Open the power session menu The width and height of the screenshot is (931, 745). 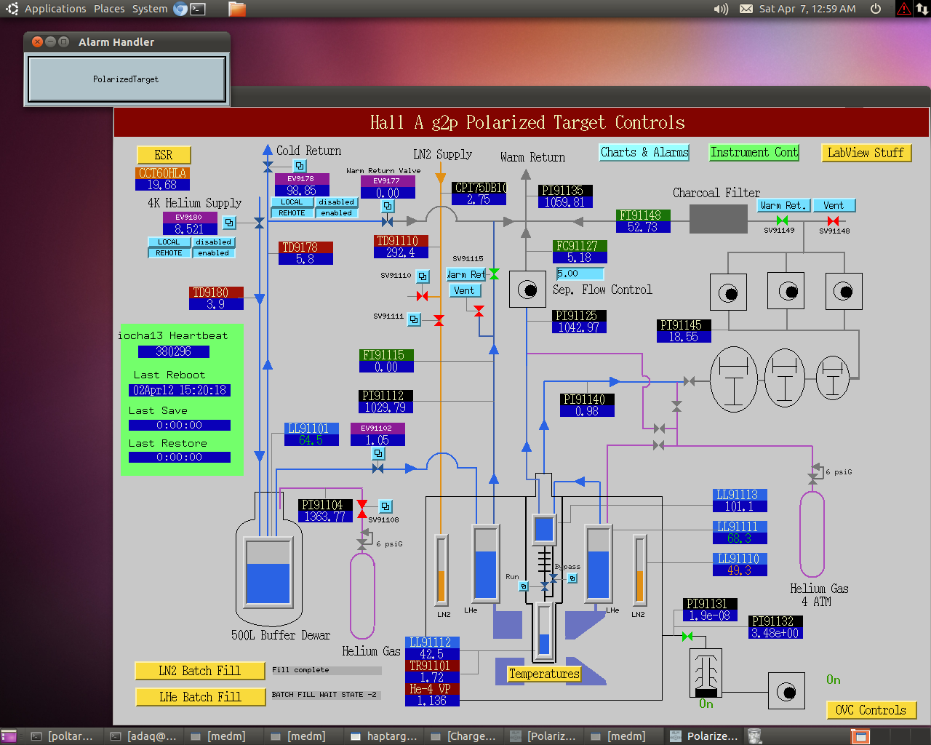pyautogui.click(x=876, y=9)
